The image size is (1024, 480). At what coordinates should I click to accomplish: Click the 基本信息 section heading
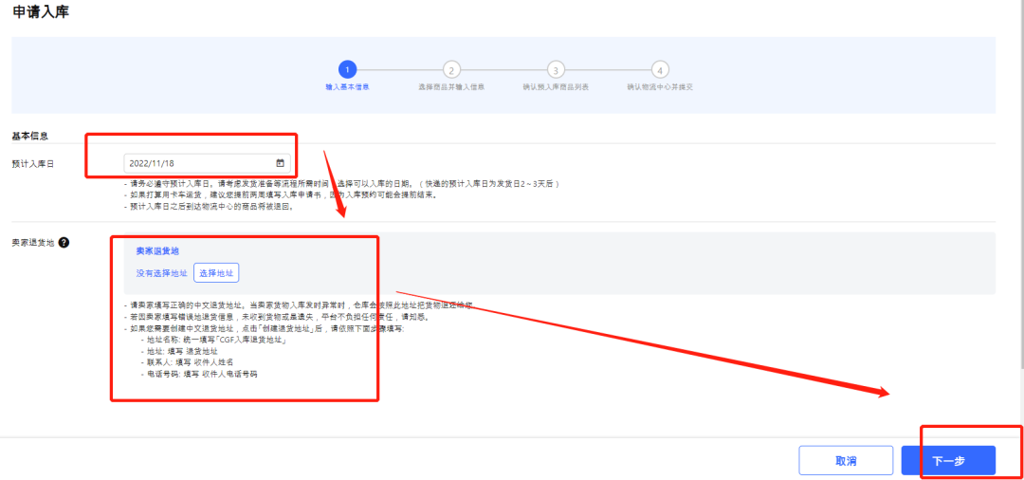click(30, 136)
